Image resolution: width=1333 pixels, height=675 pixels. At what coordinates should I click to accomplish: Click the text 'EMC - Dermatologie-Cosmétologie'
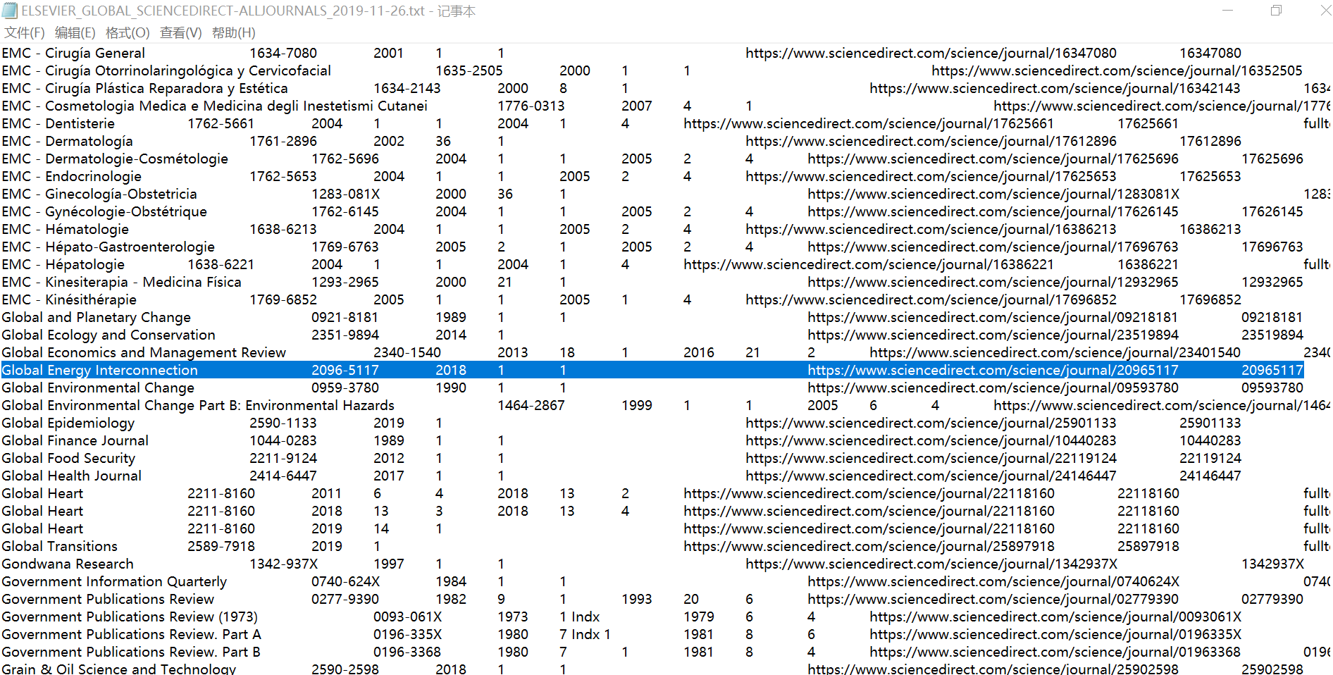point(115,159)
